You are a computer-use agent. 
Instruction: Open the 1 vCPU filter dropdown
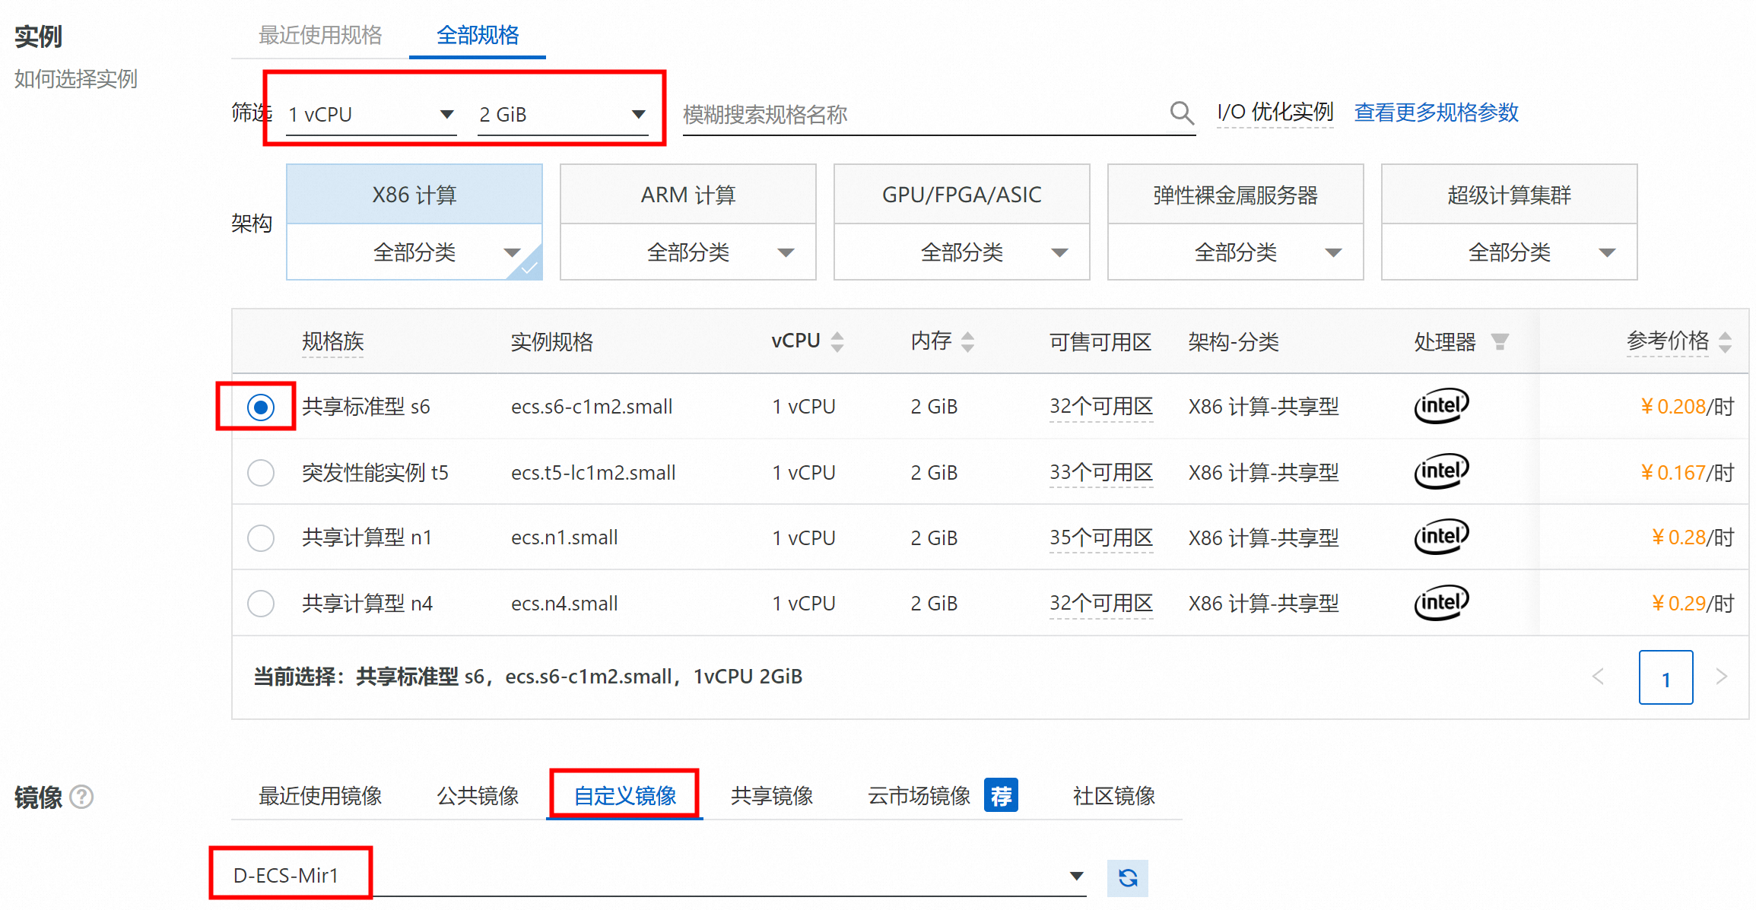371,115
